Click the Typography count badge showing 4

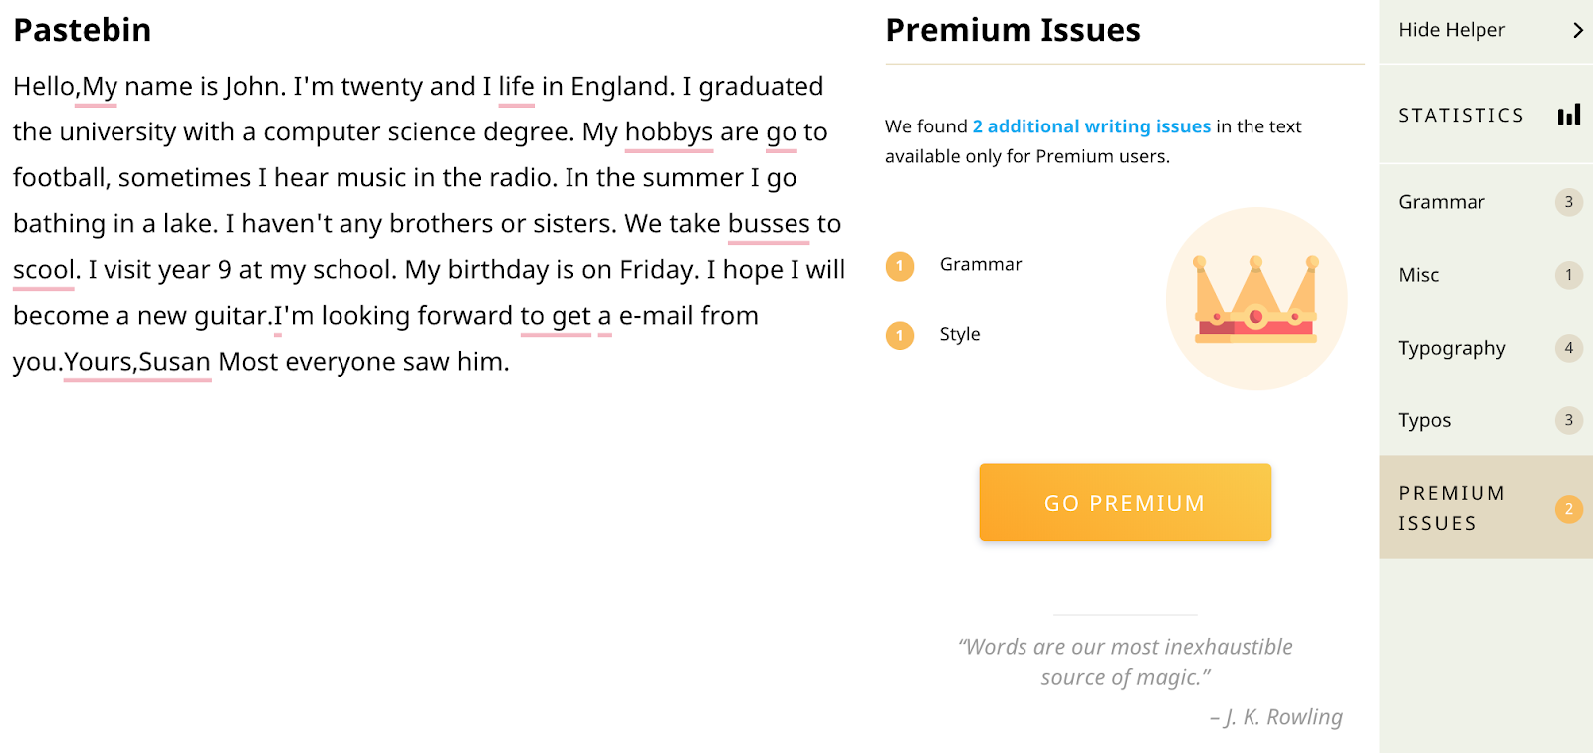click(x=1568, y=348)
